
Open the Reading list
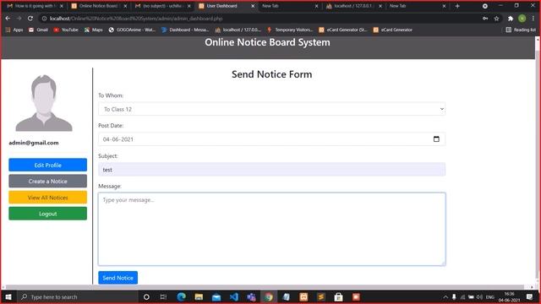[x=521, y=30]
